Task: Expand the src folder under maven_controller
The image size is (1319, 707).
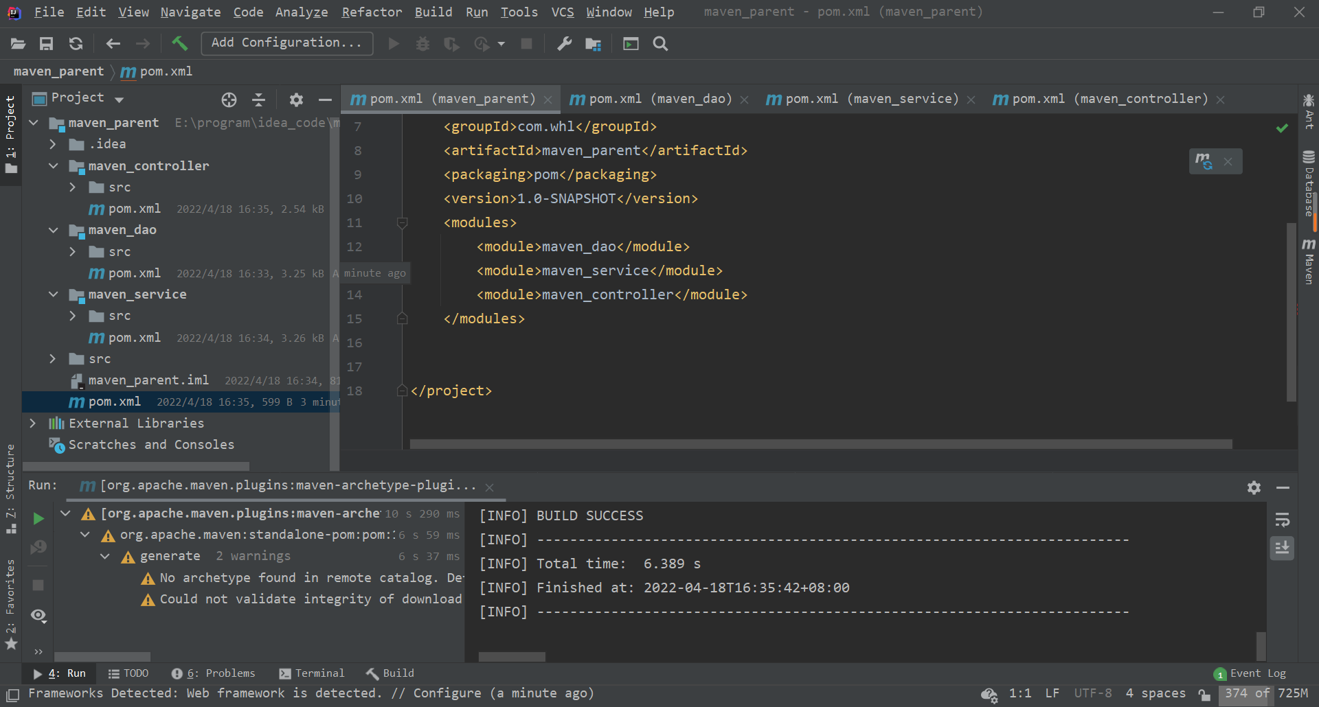Action: [73, 187]
